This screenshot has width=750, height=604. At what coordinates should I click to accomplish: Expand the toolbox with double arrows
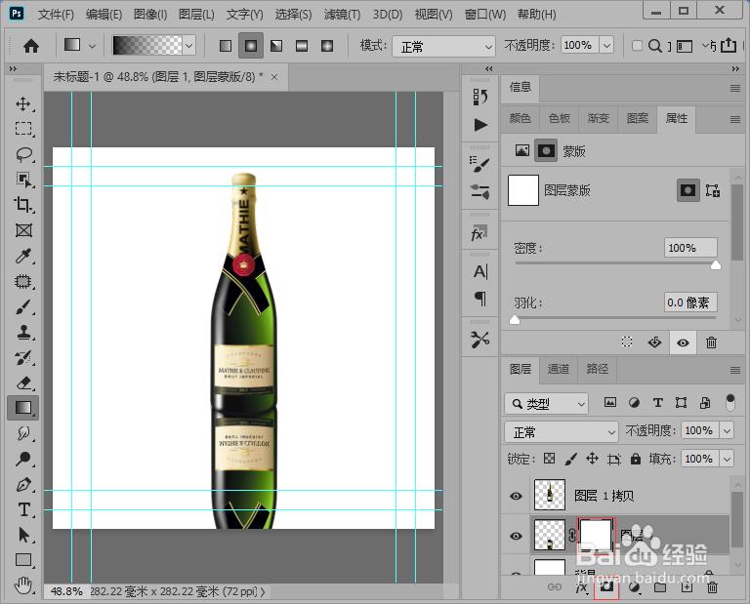tap(13, 69)
